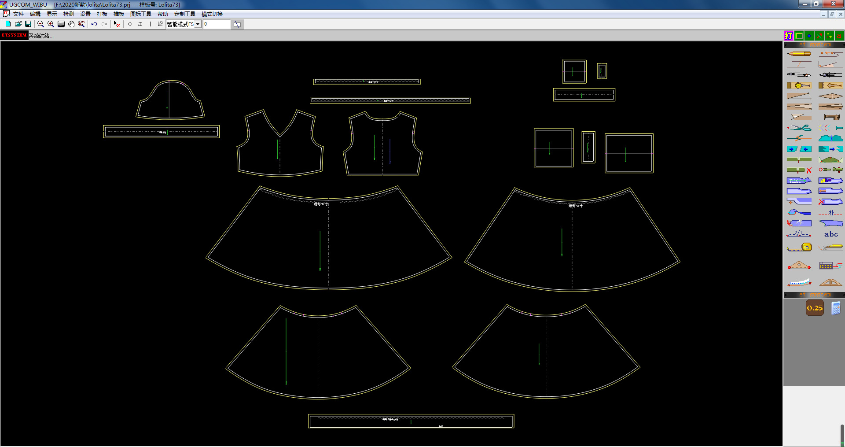
Task: Select the compass tool icon
Action: 799,75
